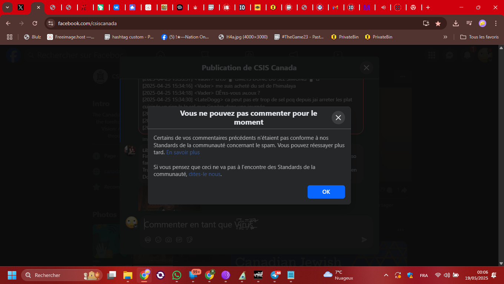Click the page scrollbar down arrow

[x=501, y=263]
